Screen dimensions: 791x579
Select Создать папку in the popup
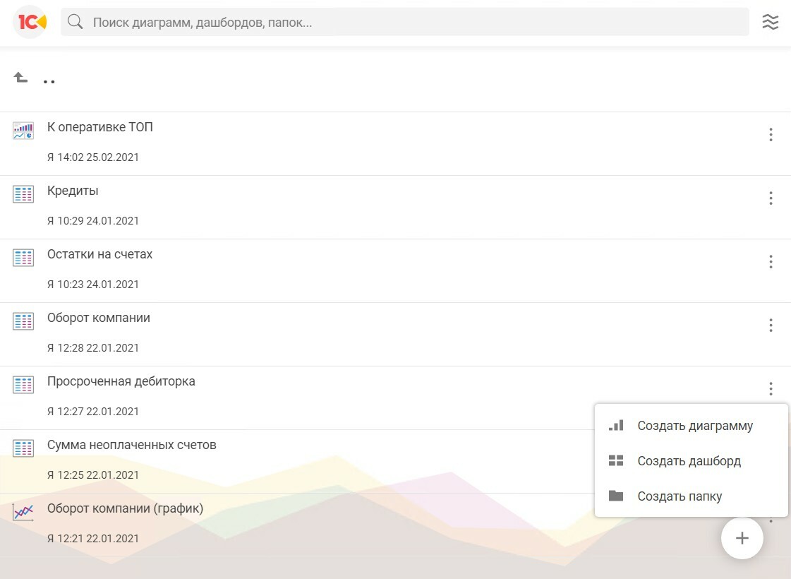pos(679,496)
